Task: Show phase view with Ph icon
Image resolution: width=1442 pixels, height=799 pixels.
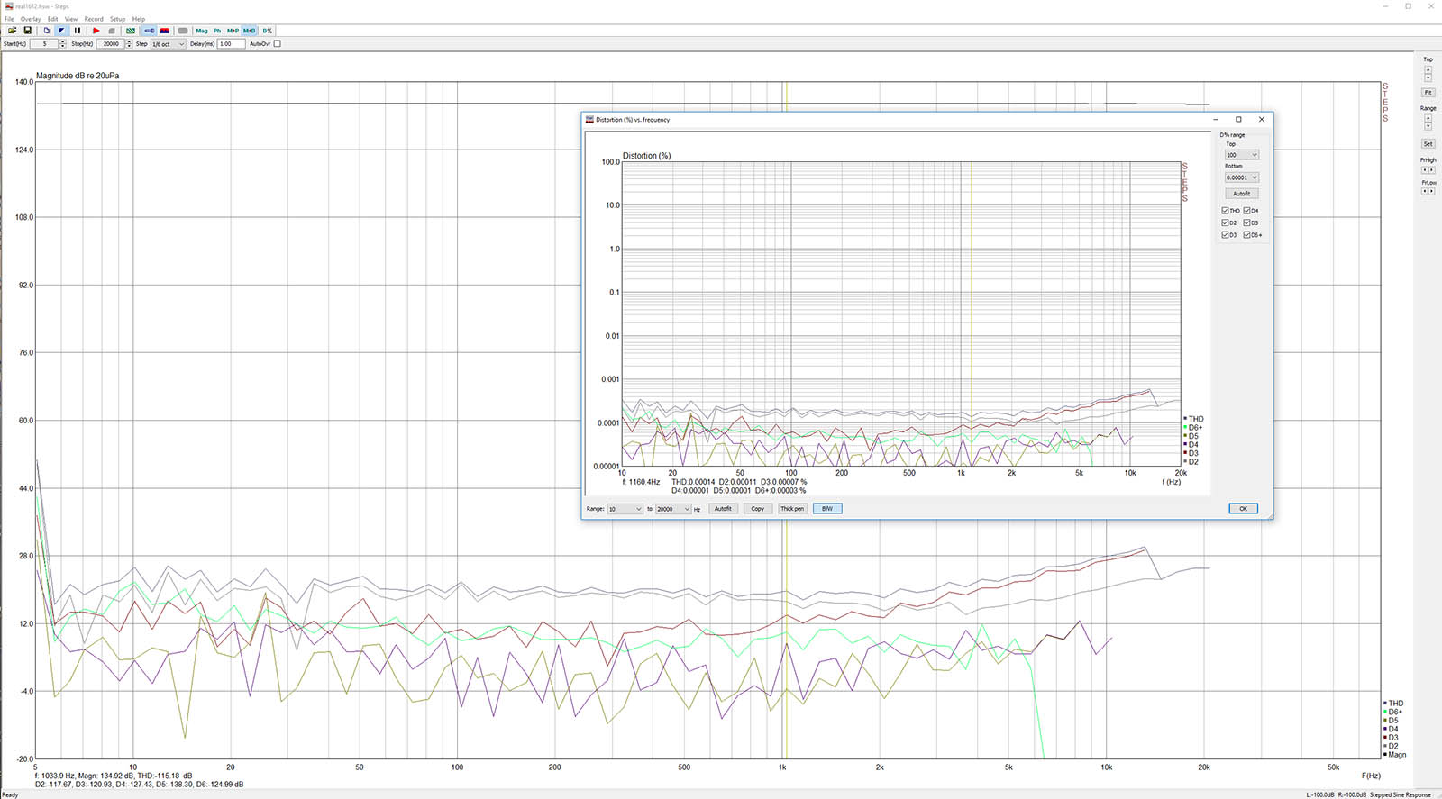Action: tap(217, 31)
